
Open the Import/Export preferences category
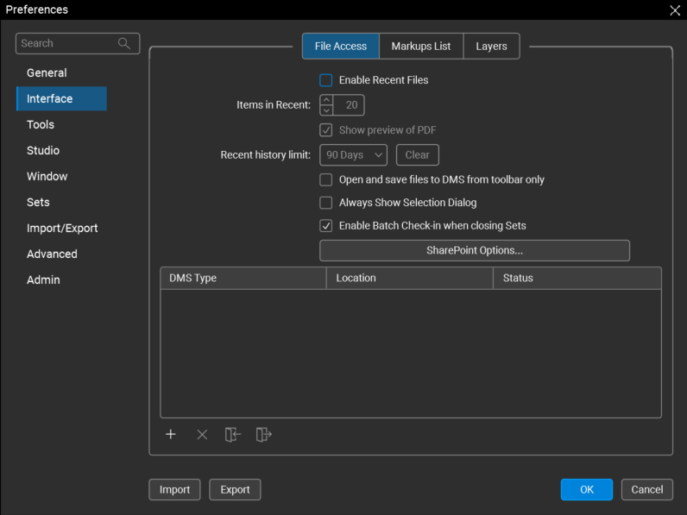(61, 228)
